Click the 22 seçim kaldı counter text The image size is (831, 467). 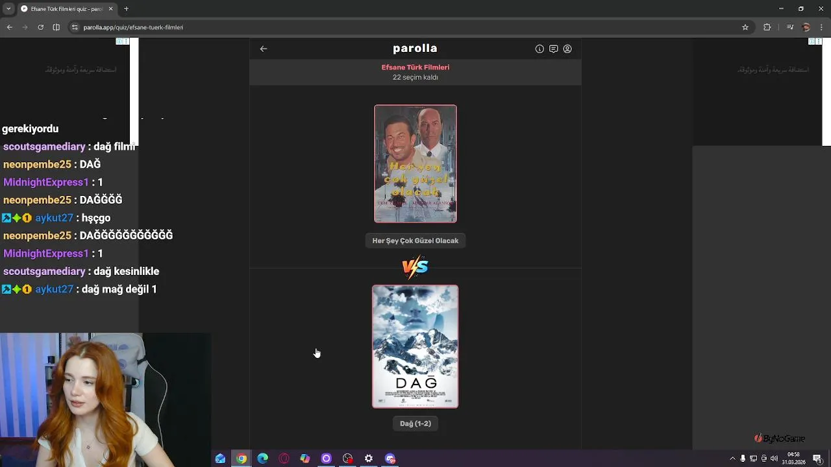pyautogui.click(x=415, y=77)
